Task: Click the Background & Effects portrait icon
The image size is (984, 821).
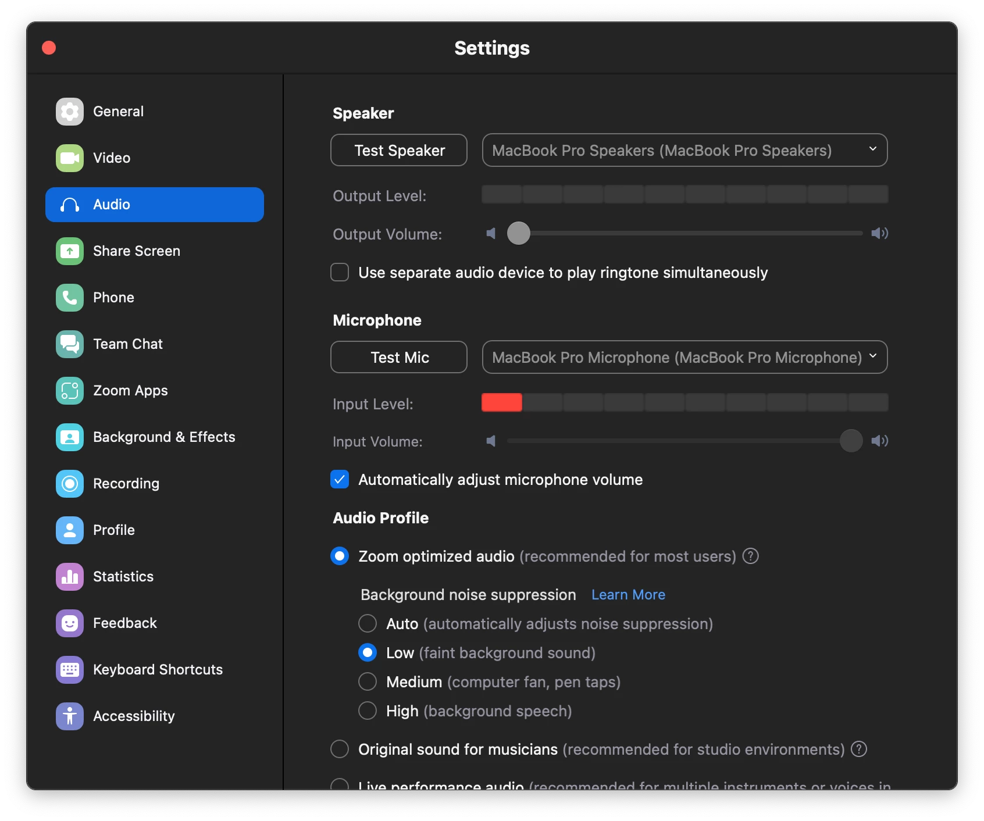Action: click(70, 437)
